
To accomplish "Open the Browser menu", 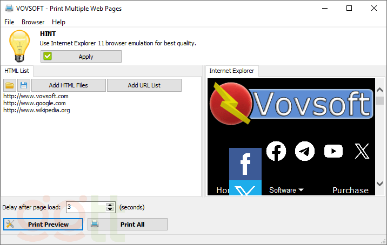I will (x=33, y=22).
